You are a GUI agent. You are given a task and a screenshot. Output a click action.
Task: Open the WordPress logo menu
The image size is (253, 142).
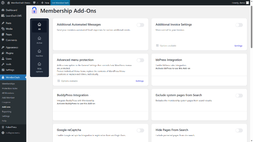[x=3, y=3]
